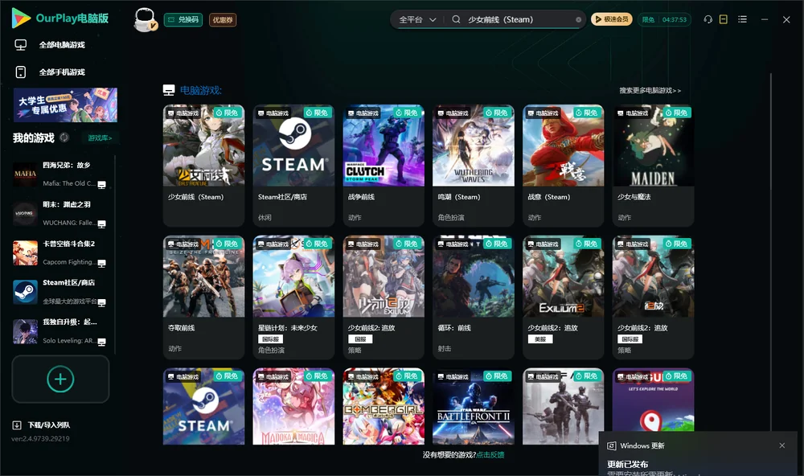This screenshot has width=804, height=476.
Task: Click PC icon beside Solo Leveling
Action: 102,343
